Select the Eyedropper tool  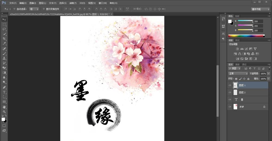click(x=4, y=44)
